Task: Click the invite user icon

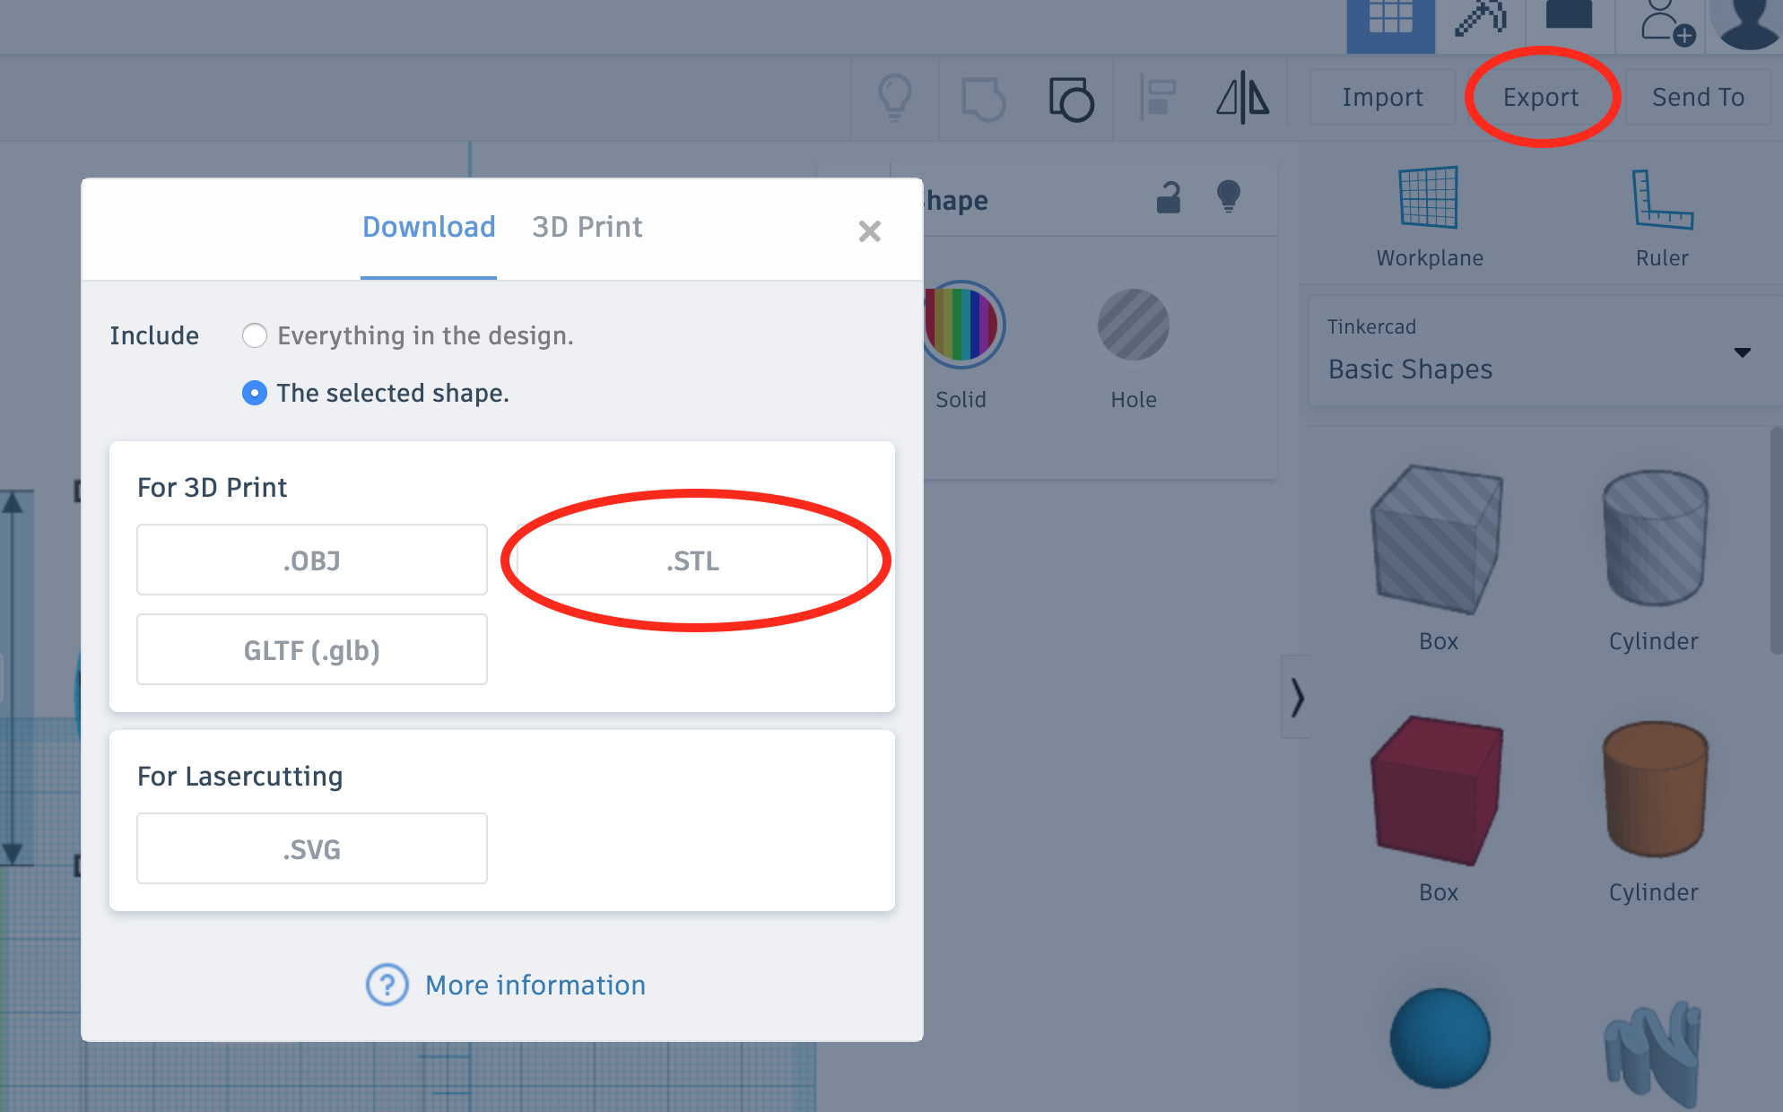Action: coord(1666,22)
